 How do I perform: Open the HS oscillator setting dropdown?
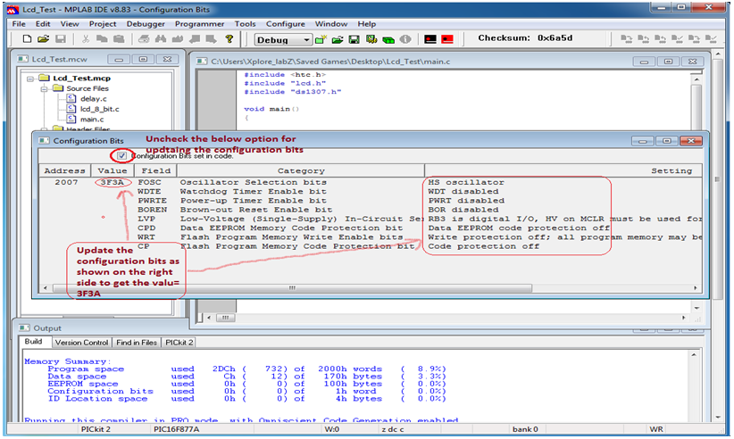point(466,182)
